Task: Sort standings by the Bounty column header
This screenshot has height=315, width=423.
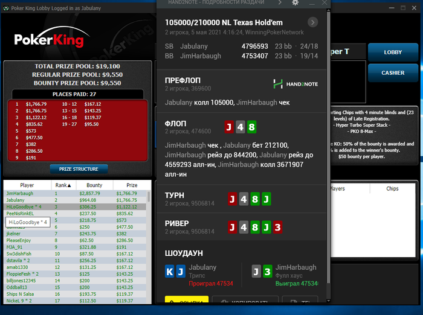Action: point(95,185)
